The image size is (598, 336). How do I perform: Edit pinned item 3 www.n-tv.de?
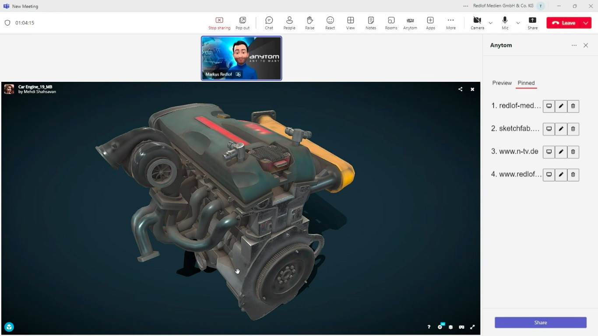click(561, 152)
